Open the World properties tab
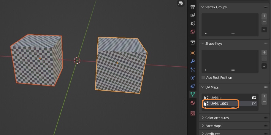The height and width of the screenshot is (135, 271). 193,32
